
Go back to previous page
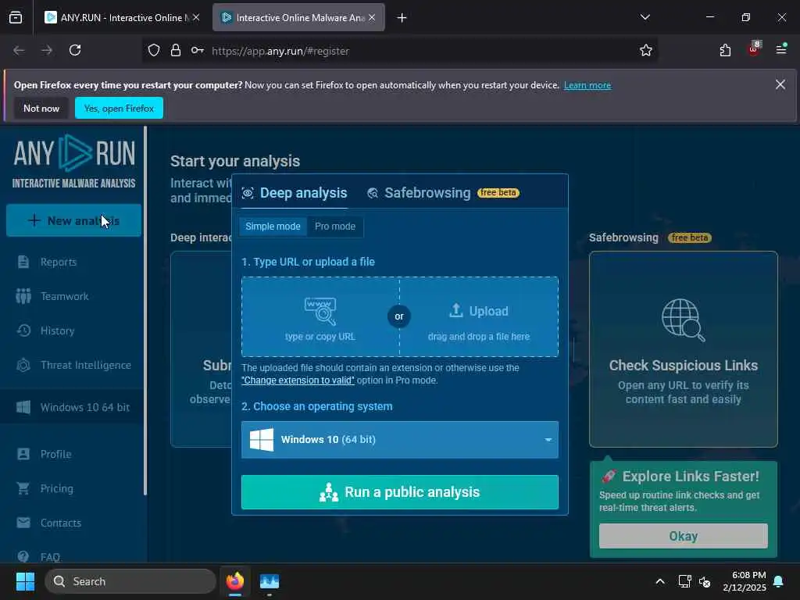click(19, 50)
